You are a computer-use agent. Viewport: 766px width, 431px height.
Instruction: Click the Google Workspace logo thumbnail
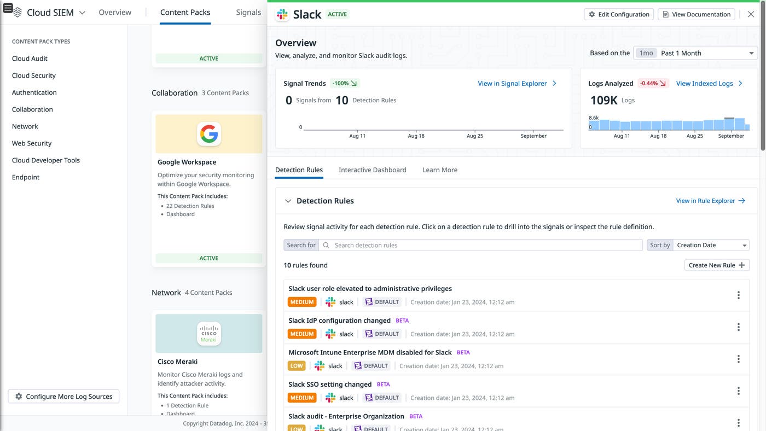pos(209,134)
